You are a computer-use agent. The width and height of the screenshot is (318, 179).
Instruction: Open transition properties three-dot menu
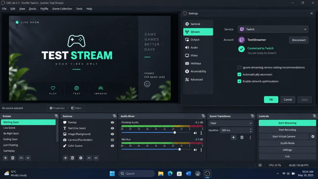(250, 137)
